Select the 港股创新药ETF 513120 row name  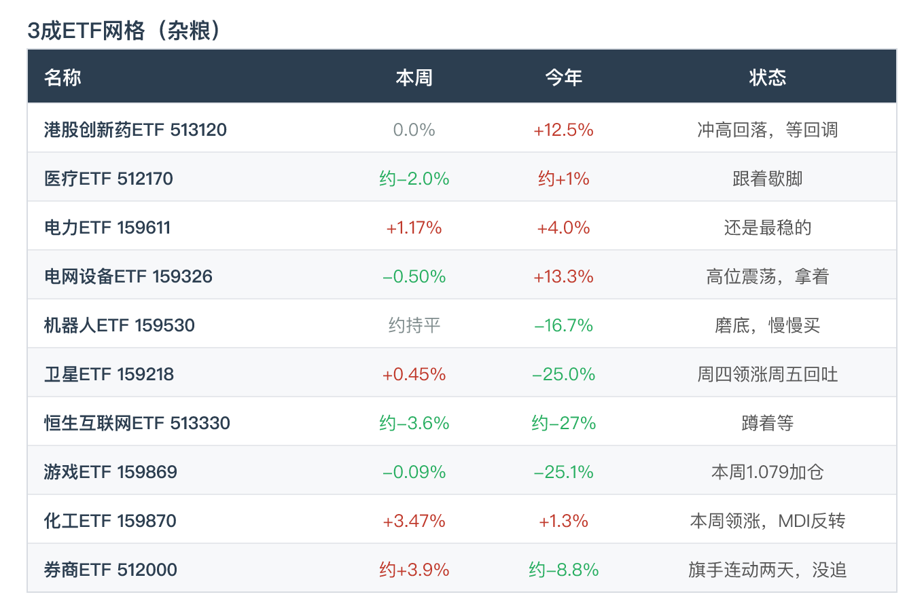(x=135, y=130)
